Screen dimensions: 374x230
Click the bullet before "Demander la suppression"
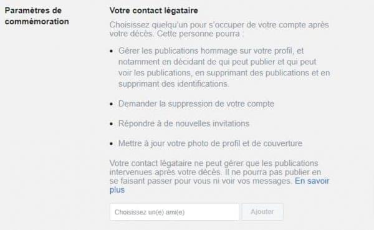[x=112, y=104]
